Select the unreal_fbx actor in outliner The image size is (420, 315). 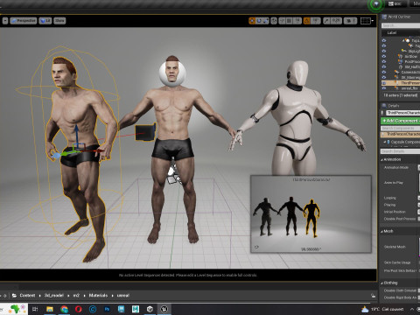coord(409,88)
